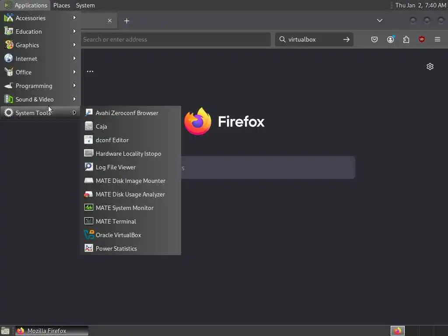Expand the Sound & Video submenu arrow
This screenshot has height=336, width=448.
(74, 99)
